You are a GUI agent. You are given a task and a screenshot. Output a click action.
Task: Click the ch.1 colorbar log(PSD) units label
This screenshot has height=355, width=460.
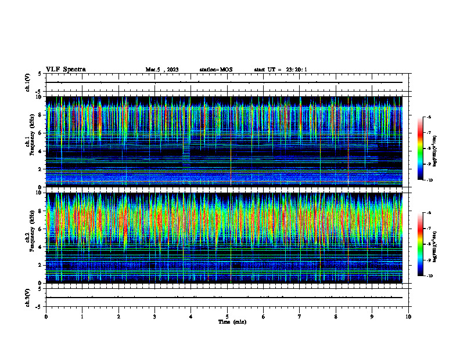[x=435, y=151]
